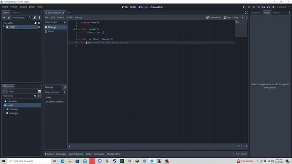Instantiate a child scene via link icon
This screenshot has height=164, width=292.
click(x=9, y=17)
